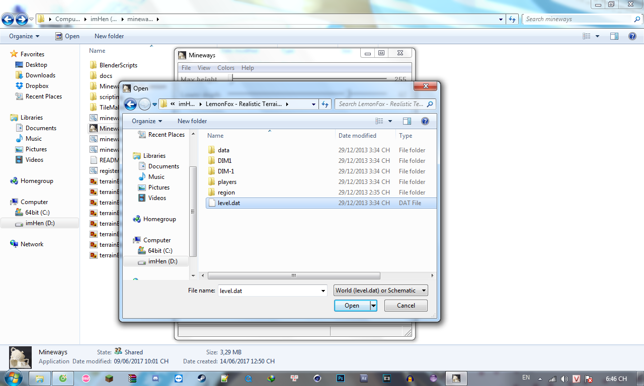
Task: Open help via the Open dialog's question mark icon
Action: (425, 121)
